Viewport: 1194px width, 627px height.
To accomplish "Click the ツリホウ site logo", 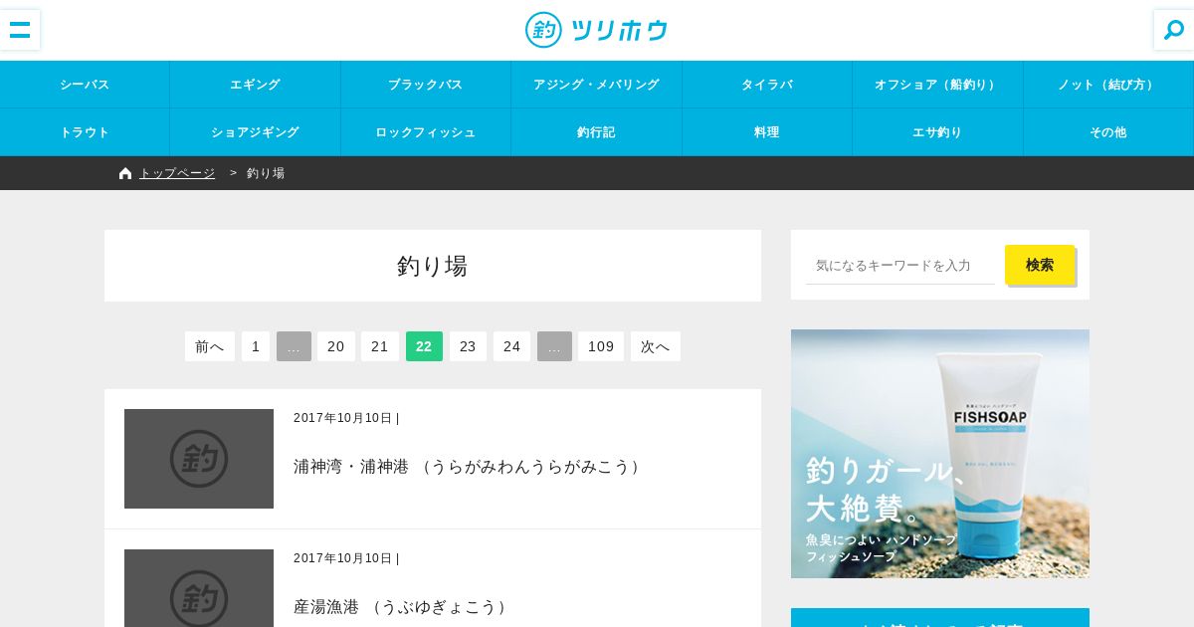I will coord(596,30).
